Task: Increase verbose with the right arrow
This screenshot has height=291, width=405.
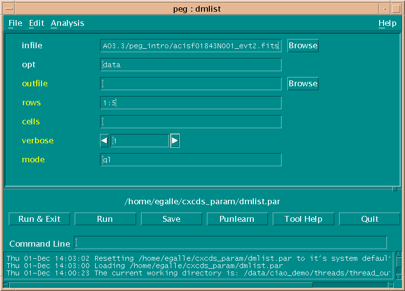Action: click(175, 141)
